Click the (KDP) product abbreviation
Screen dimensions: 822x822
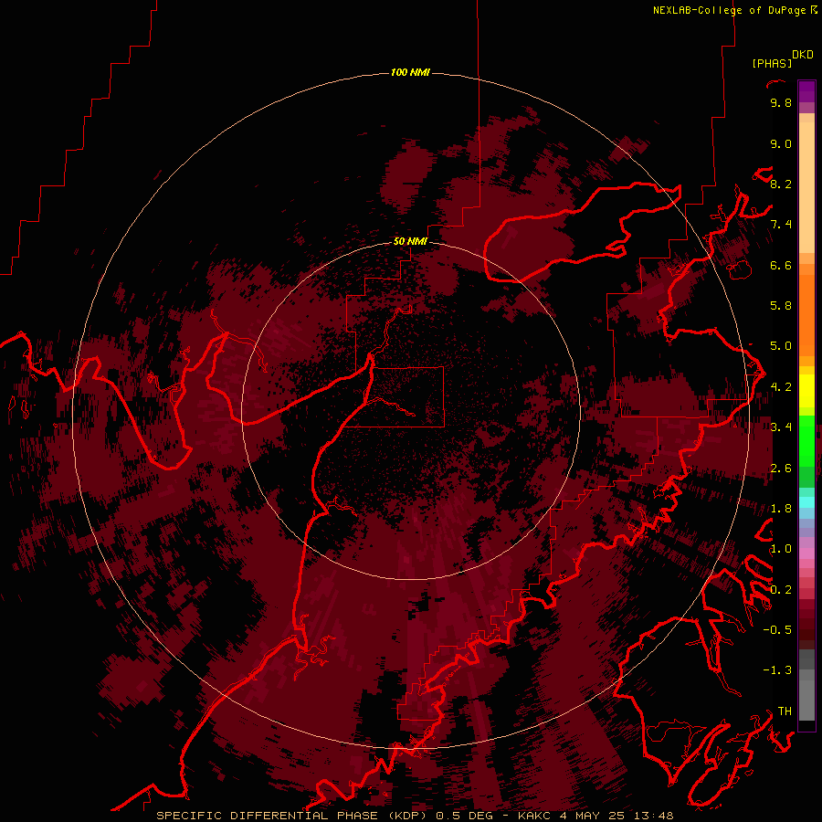(409, 816)
